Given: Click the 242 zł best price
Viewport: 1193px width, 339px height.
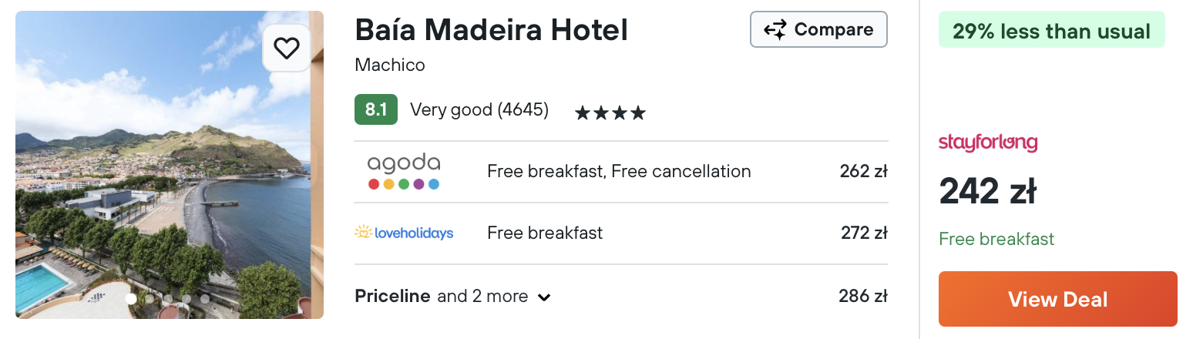Looking at the screenshot, I should 987,192.
